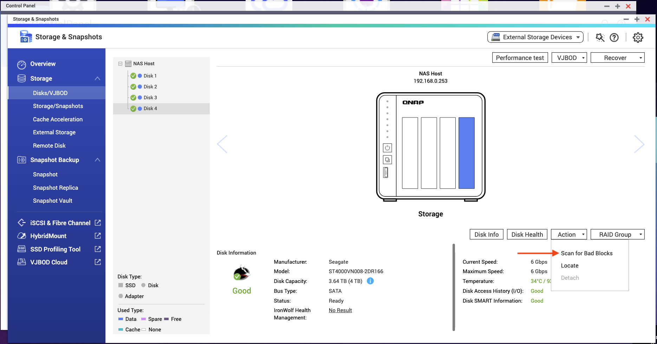Click the blue disk capacity info icon
The width and height of the screenshot is (657, 344).
[370, 281]
